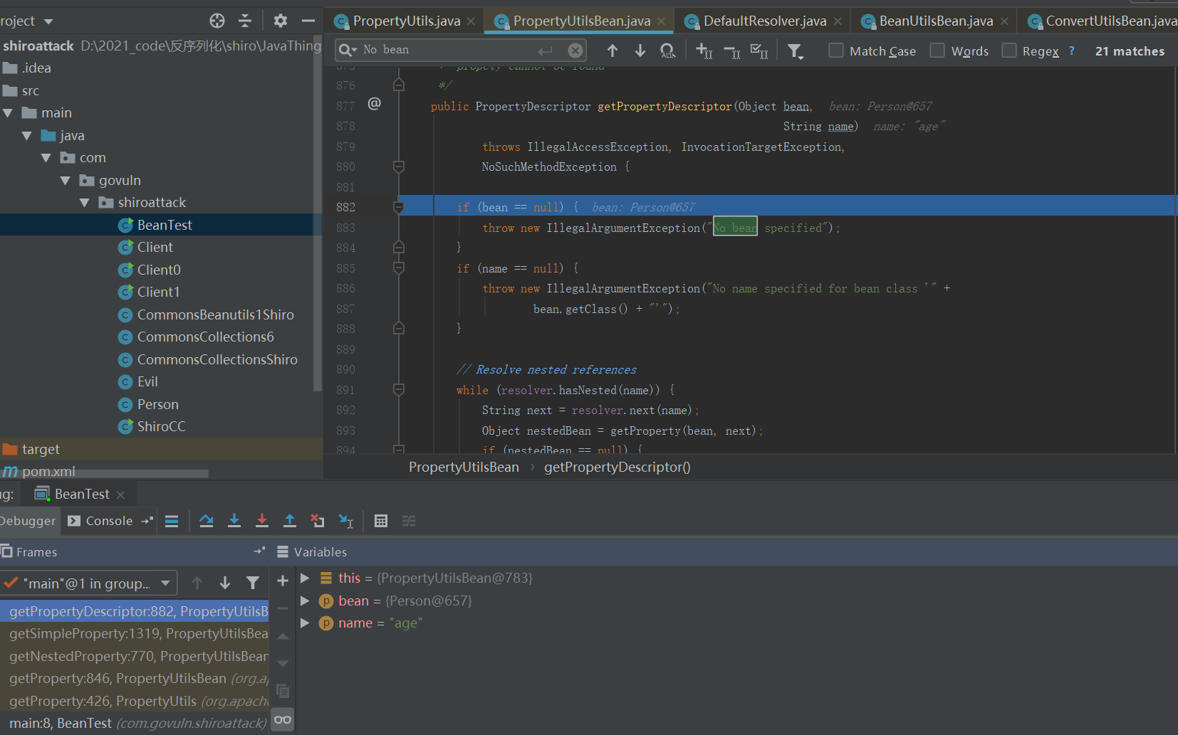The height and width of the screenshot is (735, 1178).
Task: Switch to the DefaultResolver.java tab
Action: (764, 21)
